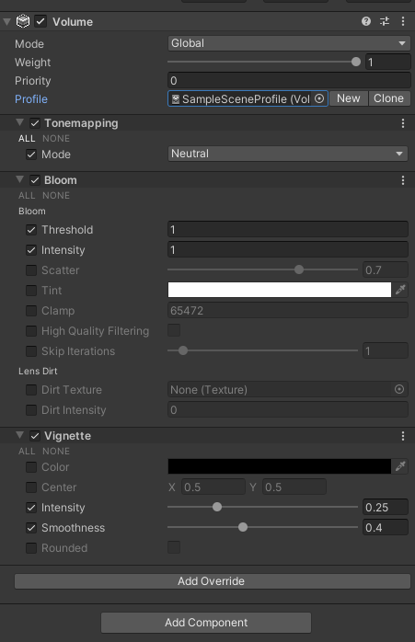
Task: Pick Vignette Color with eyedropper
Action: click(400, 466)
